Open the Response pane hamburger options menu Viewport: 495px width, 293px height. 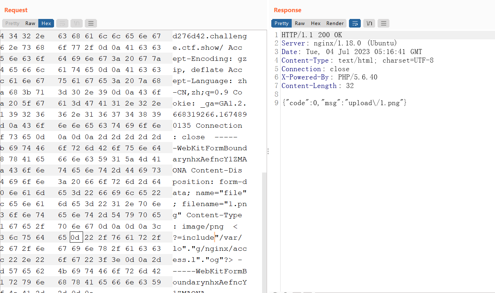(x=383, y=23)
